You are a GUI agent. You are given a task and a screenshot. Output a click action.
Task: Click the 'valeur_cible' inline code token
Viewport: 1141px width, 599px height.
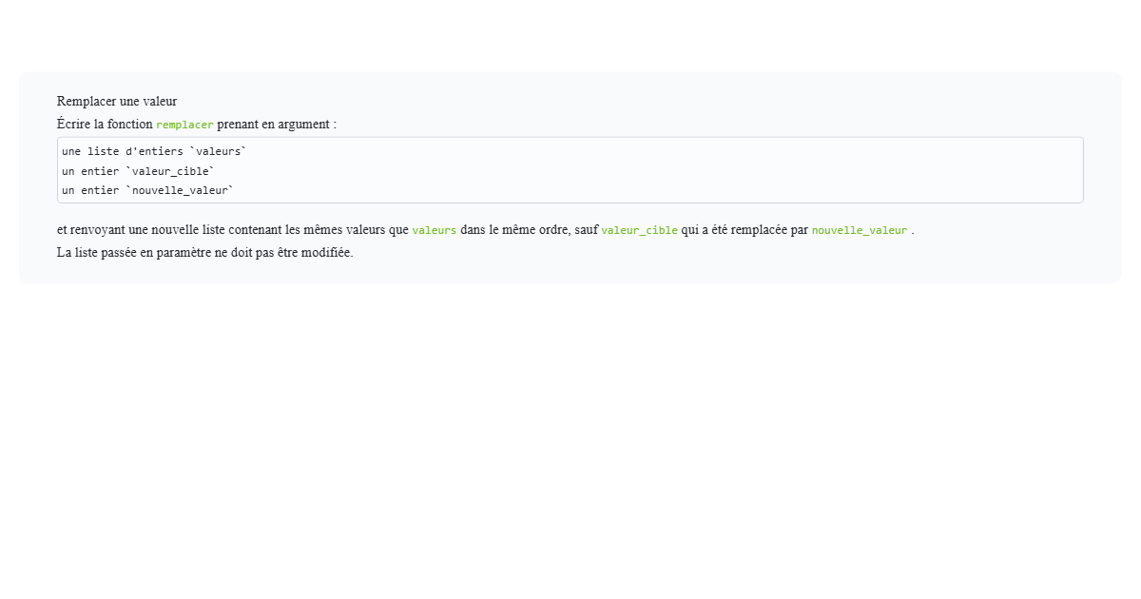[x=639, y=230]
